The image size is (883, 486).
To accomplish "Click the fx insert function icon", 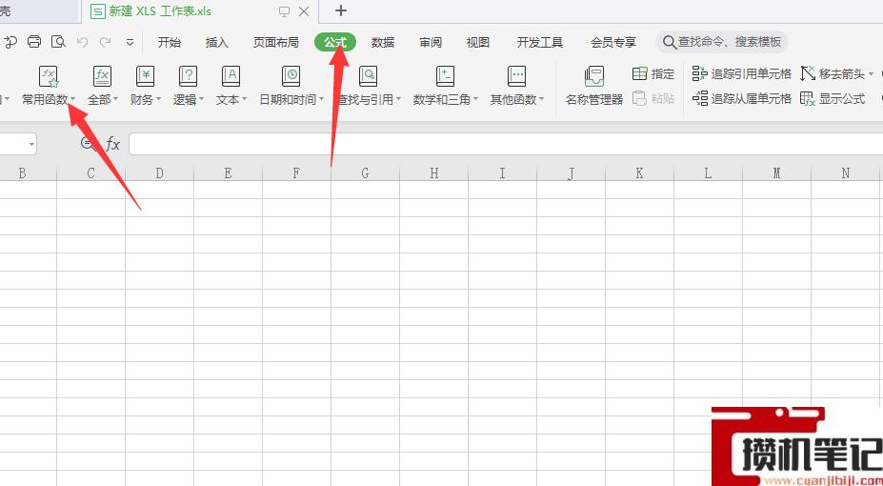I will point(112,144).
